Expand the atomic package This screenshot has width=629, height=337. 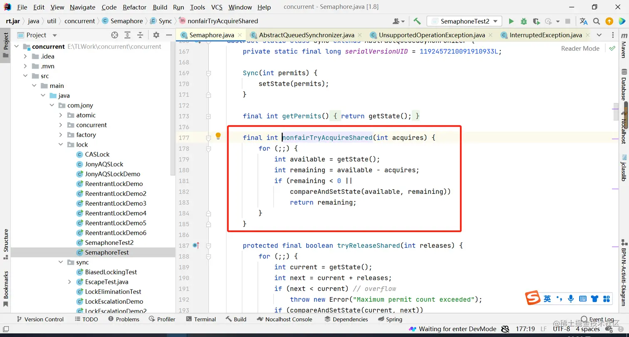(x=60, y=115)
